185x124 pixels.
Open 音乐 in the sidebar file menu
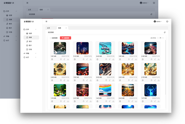pyautogui.click(x=30, y=41)
